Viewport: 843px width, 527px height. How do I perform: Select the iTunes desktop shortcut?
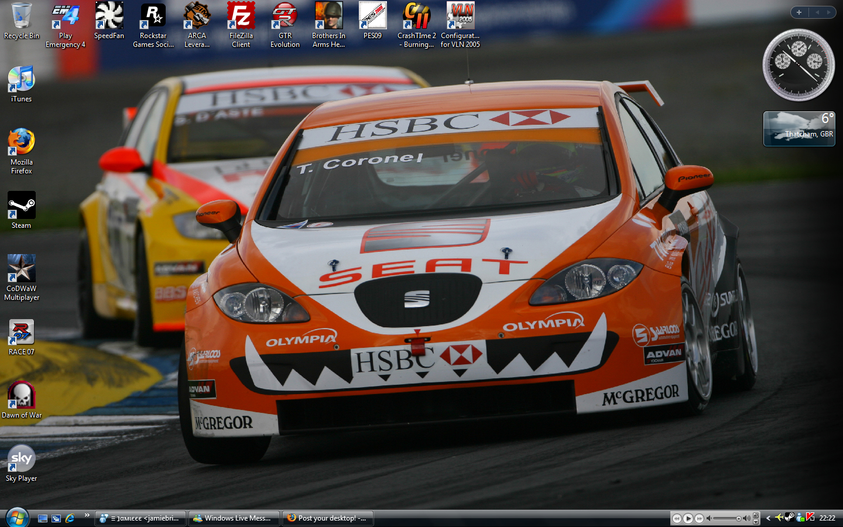[x=21, y=84]
